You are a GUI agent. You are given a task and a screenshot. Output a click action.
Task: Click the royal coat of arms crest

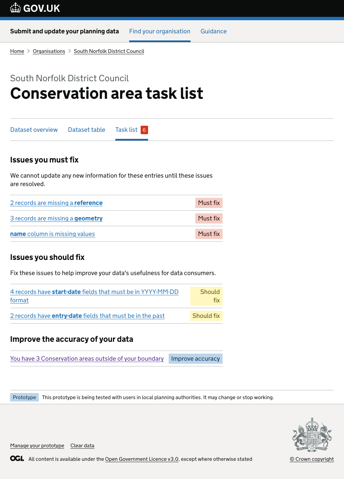pos(312,435)
